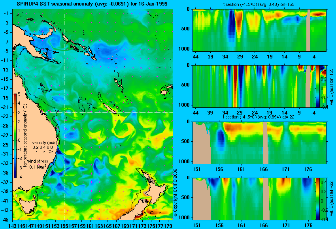The height and width of the screenshot is (229, 336).
Task: Click the '0.1 N/m²' wind stress value
Action: click(38, 167)
